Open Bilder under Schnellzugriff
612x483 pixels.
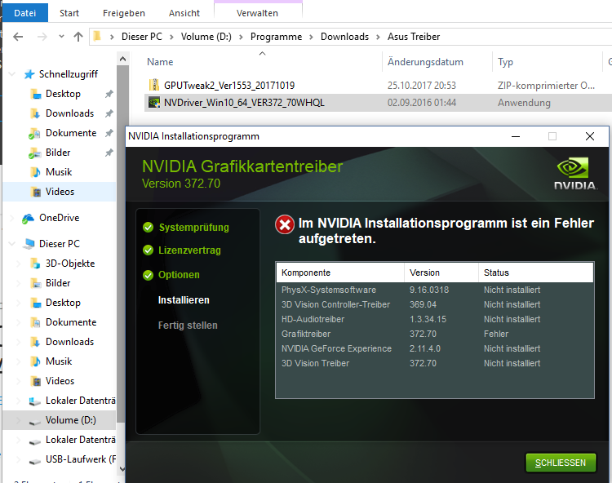click(x=58, y=152)
